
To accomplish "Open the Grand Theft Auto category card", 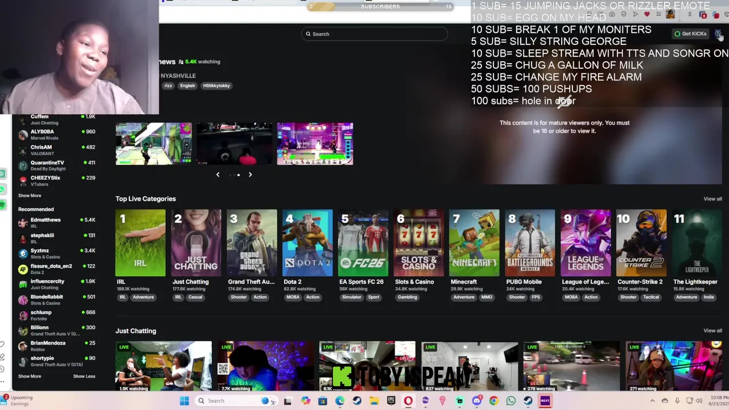I will click(252, 243).
